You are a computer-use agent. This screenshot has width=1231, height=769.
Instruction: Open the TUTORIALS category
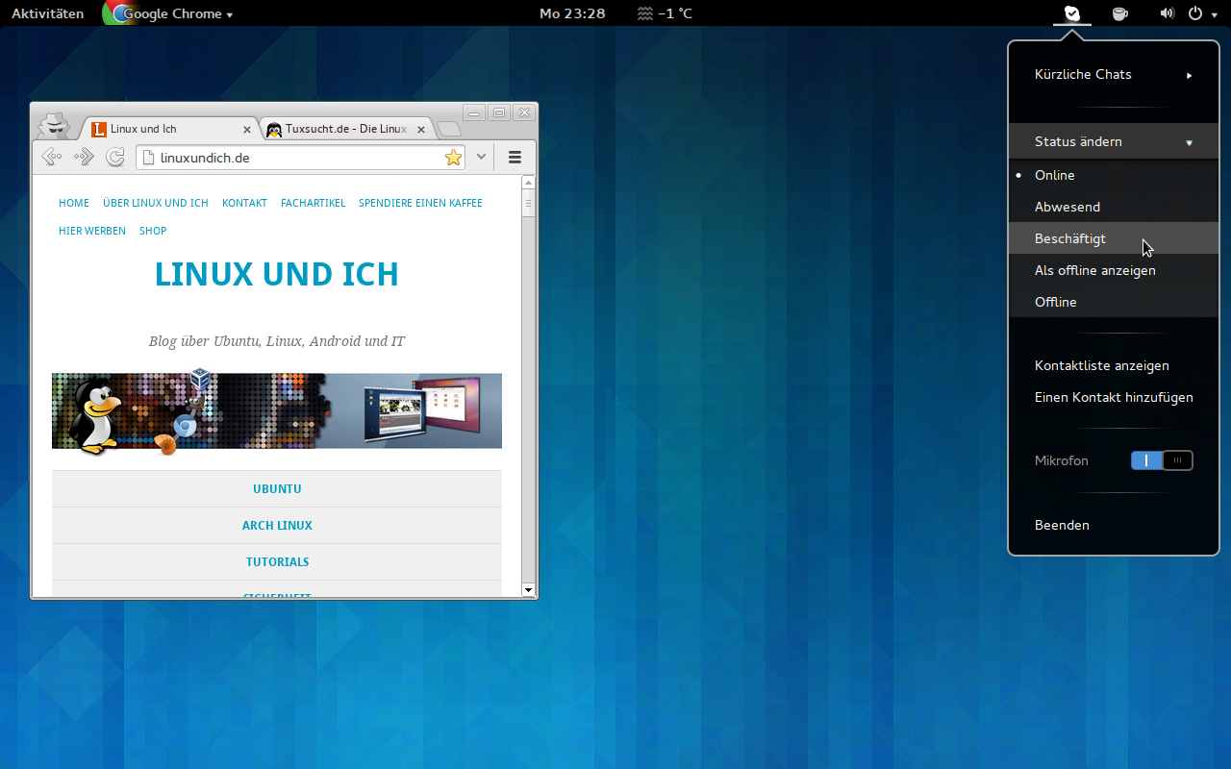pyautogui.click(x=277, y=561)
